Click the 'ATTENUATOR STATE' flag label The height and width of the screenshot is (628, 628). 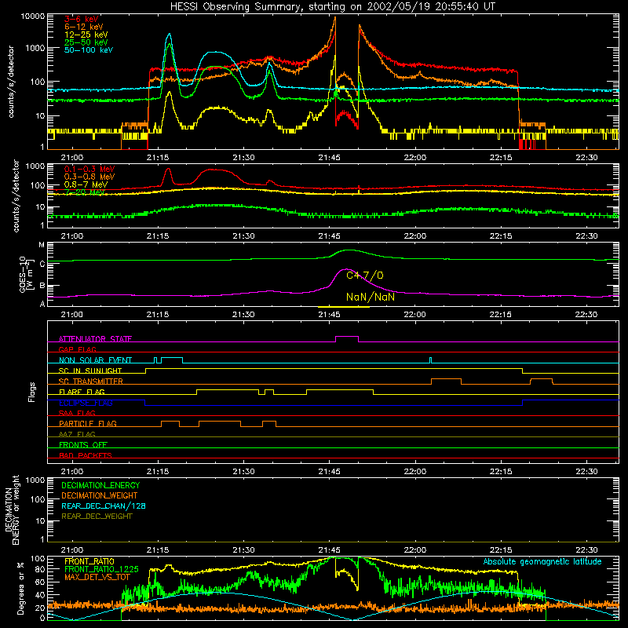point(95,339)
